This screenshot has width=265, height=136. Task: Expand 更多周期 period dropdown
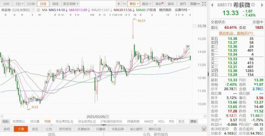71,4
